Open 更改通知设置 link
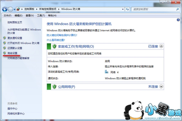This screenshot has height=121, width=182. point(15,38)
